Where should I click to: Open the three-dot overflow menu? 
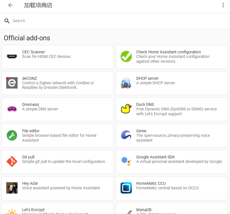coord(223,5)
